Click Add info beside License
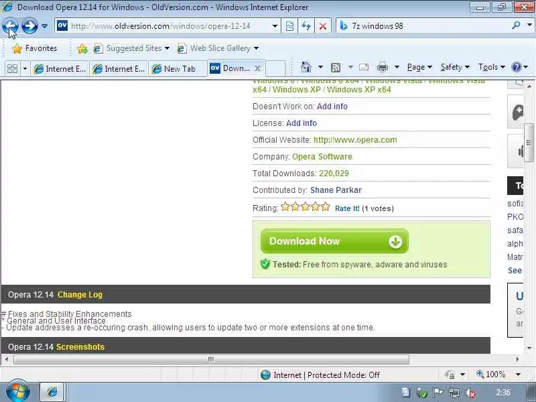The image size is (536, 402). click(x=301, y=123)
